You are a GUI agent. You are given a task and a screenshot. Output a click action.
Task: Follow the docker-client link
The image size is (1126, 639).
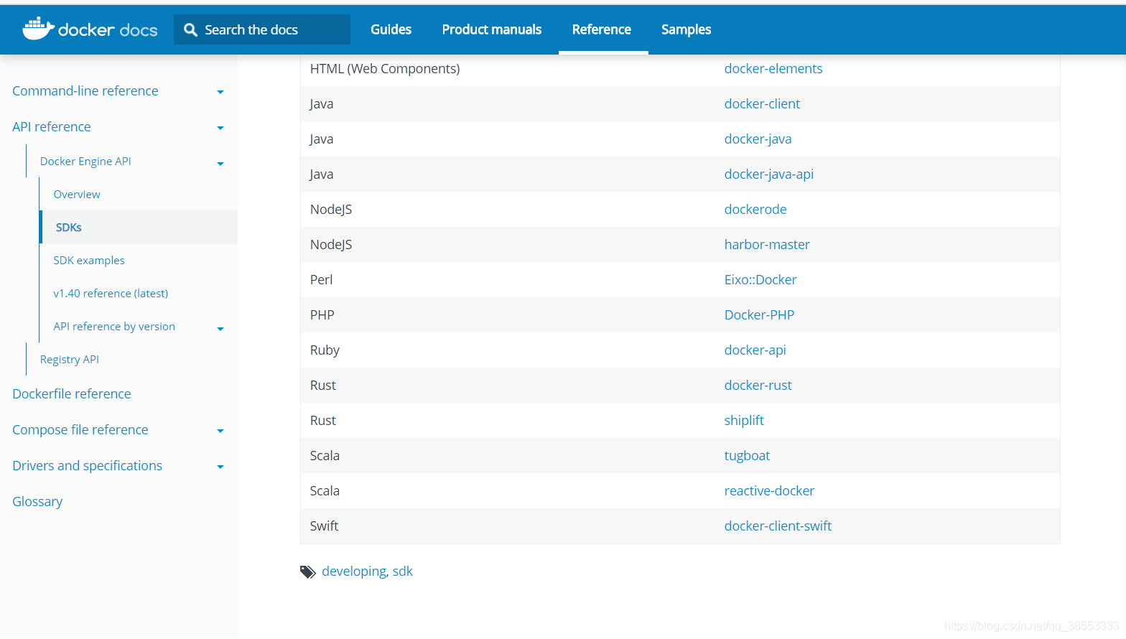coord(762,104)
